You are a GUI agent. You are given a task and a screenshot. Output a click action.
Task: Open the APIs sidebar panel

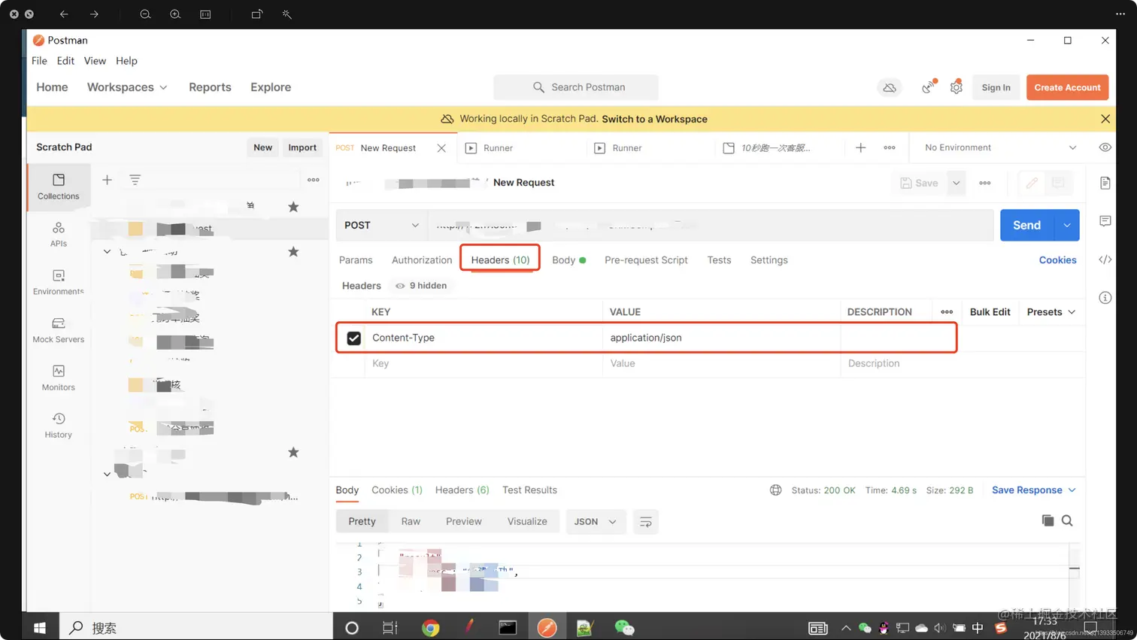coord(59,235)
